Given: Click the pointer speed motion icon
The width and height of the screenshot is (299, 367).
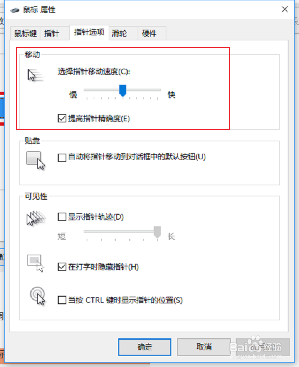Looking at the screenshot, I should [35, 75].
